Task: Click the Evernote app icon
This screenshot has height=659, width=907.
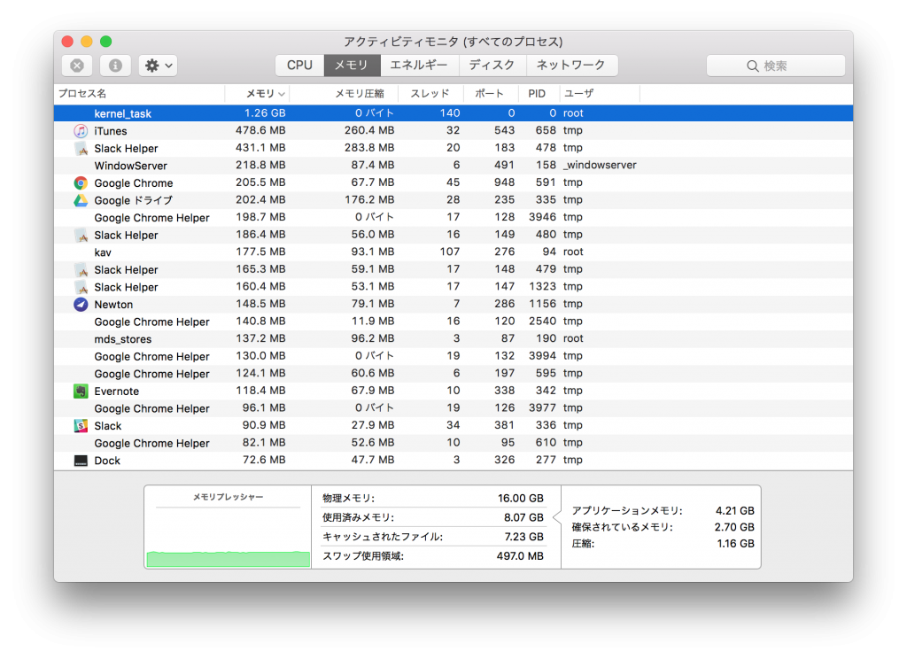Action: [x=81, y=392]
